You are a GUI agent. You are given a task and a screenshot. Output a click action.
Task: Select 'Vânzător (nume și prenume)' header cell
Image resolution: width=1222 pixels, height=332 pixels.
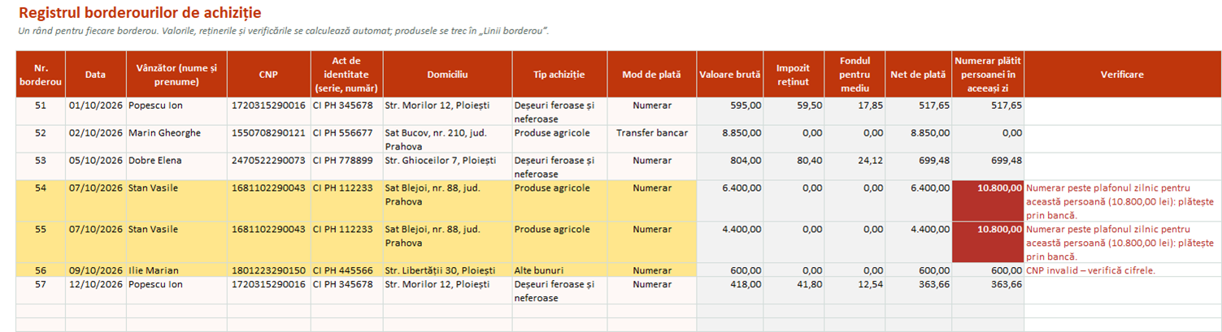click(176, 75)
